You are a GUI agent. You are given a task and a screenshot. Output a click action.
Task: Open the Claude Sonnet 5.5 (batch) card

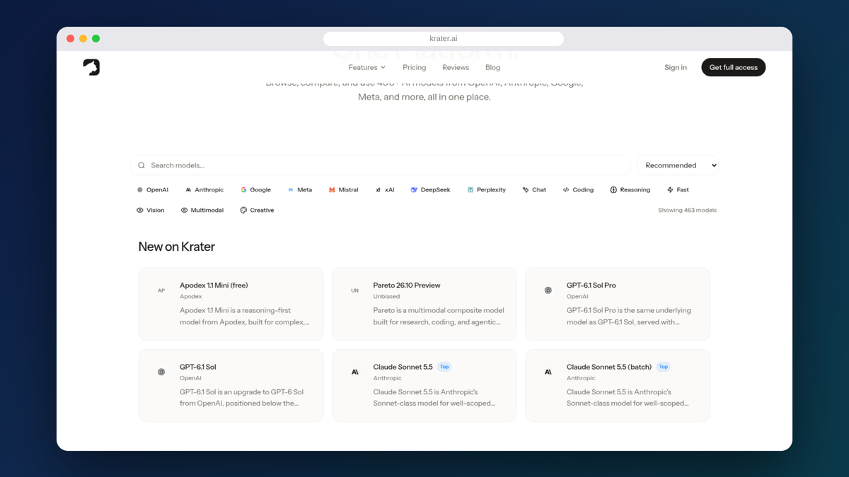coord(618,385)
